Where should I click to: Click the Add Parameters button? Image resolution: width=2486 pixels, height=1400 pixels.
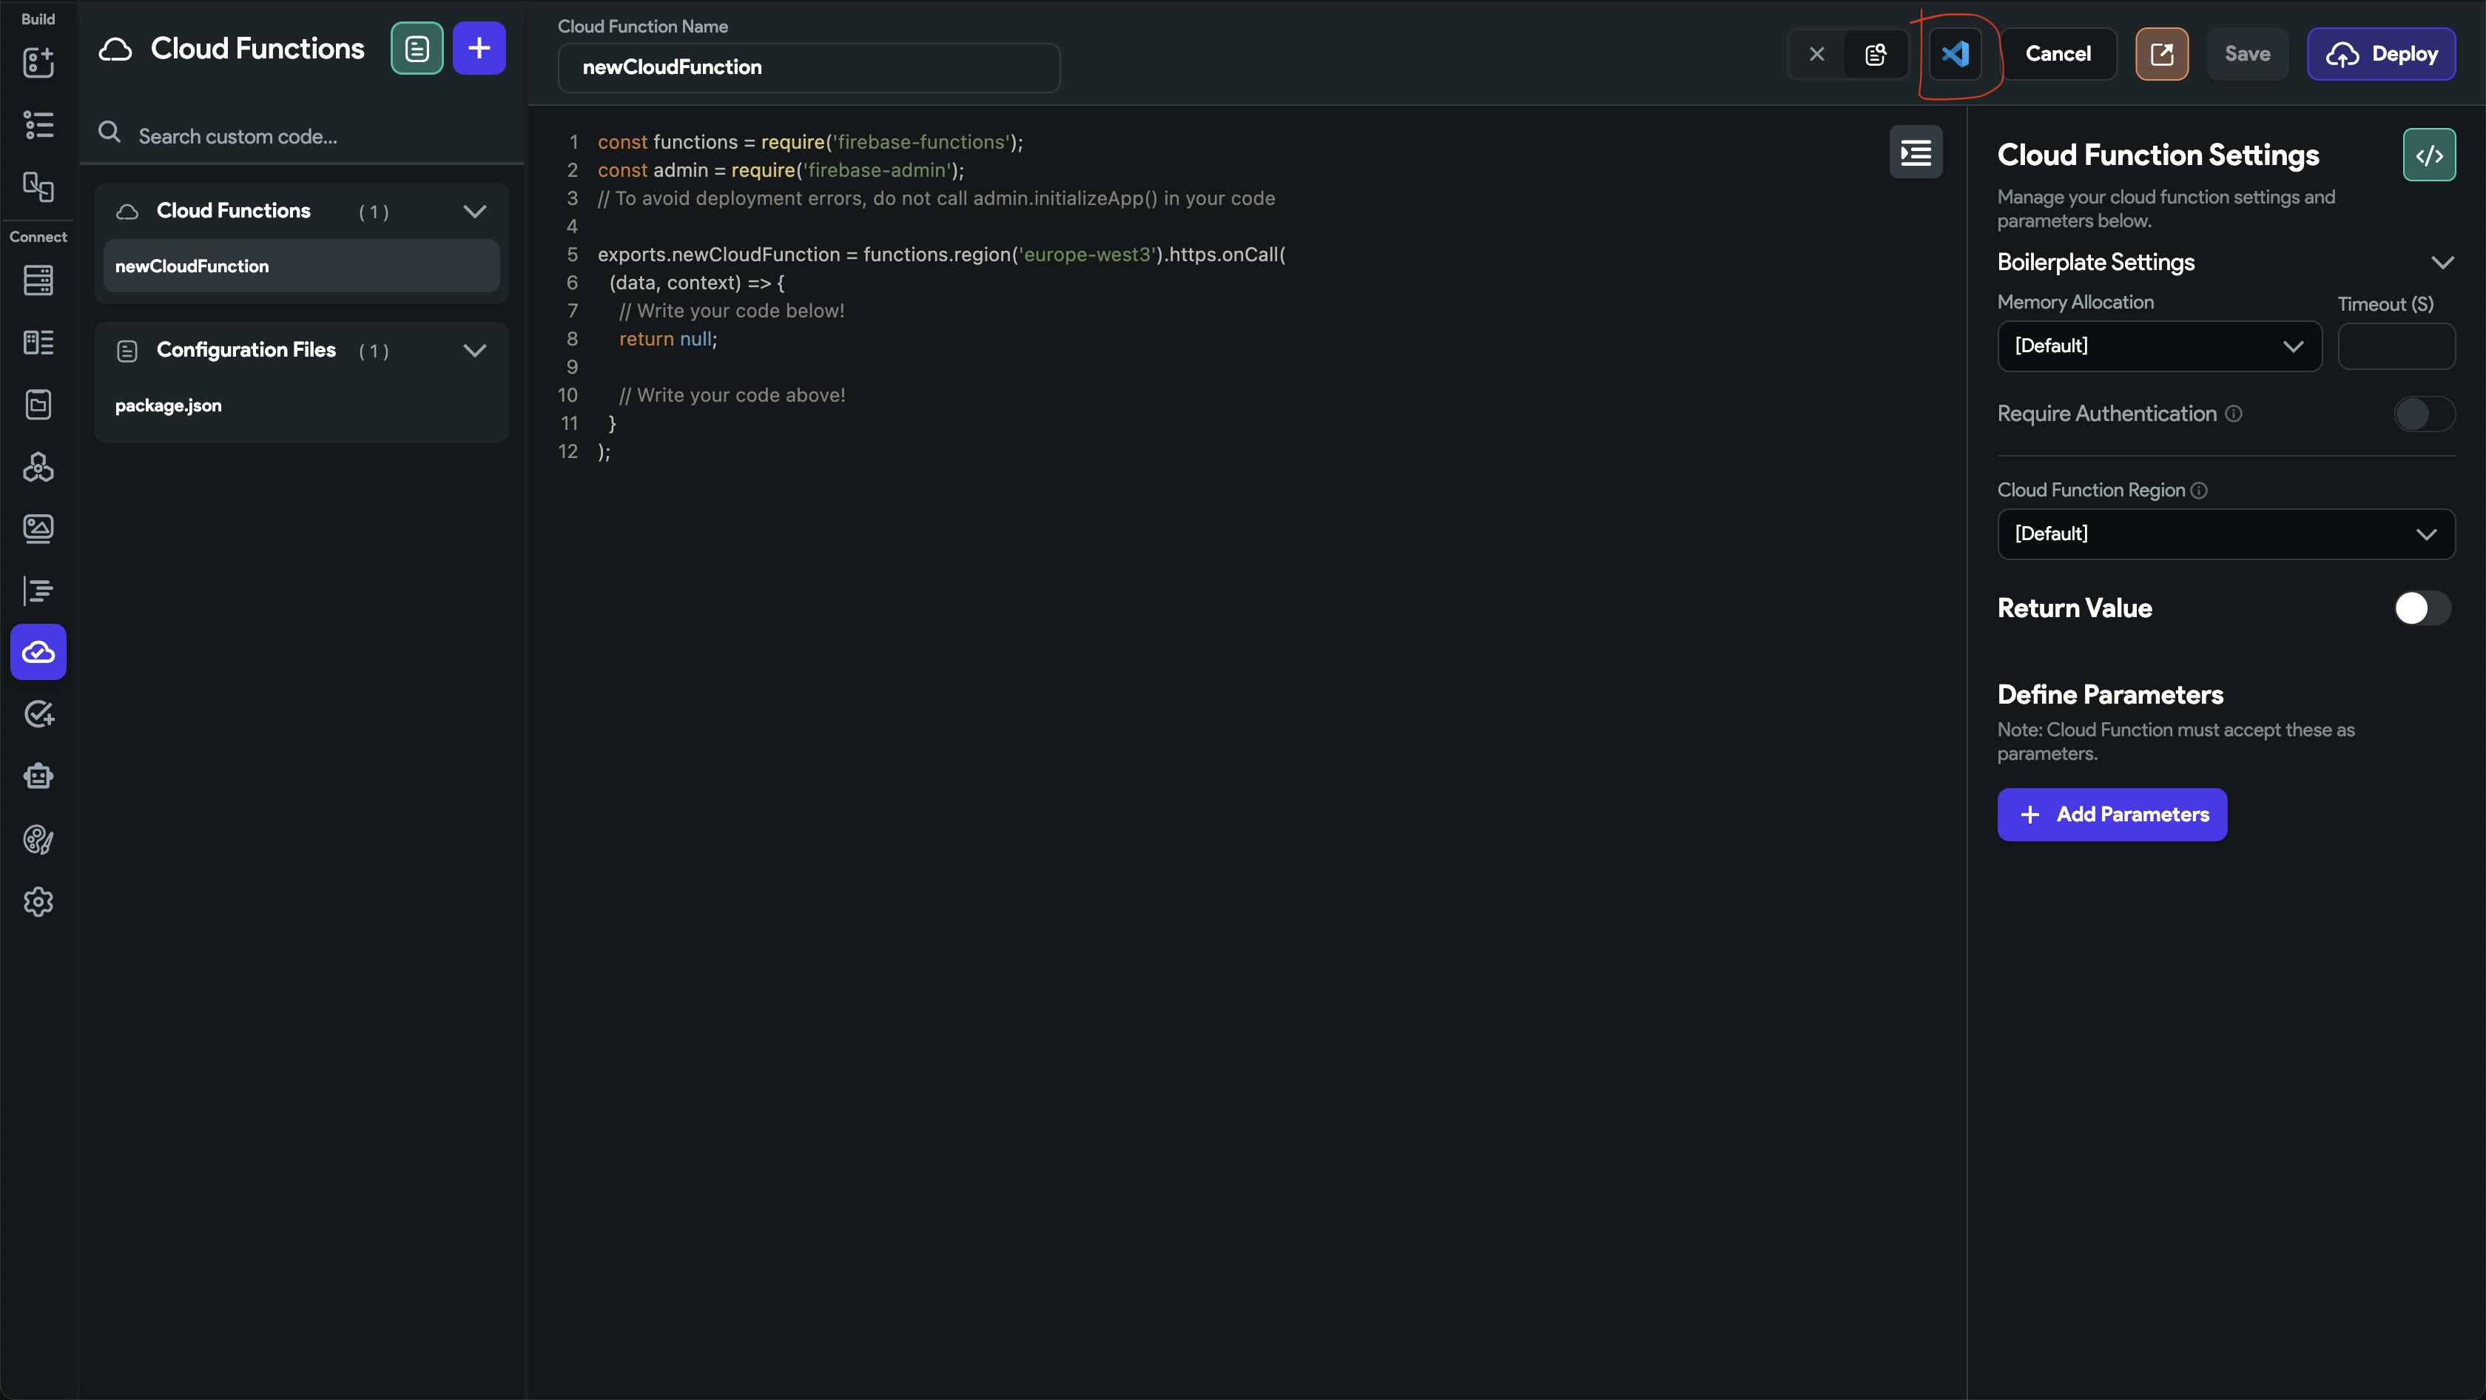pos(2112,815)
